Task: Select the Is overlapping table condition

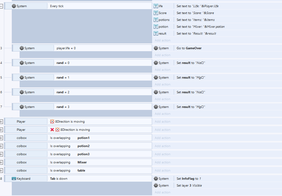Action: coord(100,171)
